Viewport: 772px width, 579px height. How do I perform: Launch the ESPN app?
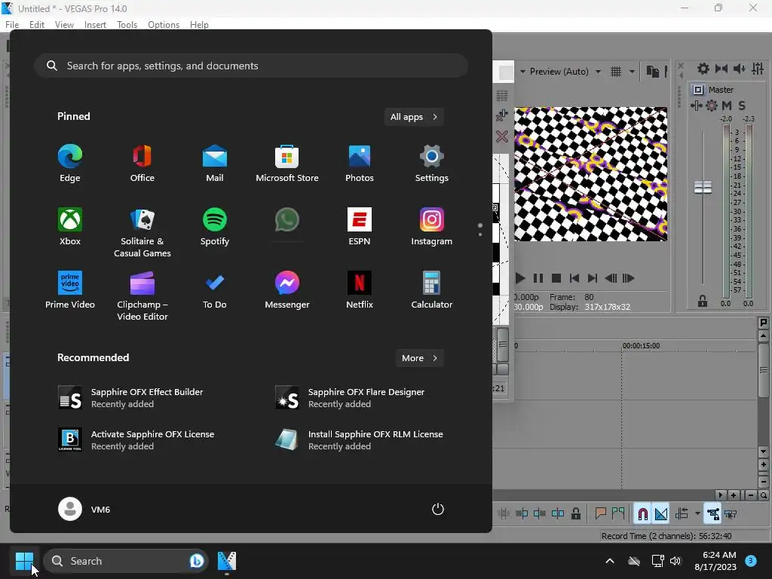coord(360,226)
